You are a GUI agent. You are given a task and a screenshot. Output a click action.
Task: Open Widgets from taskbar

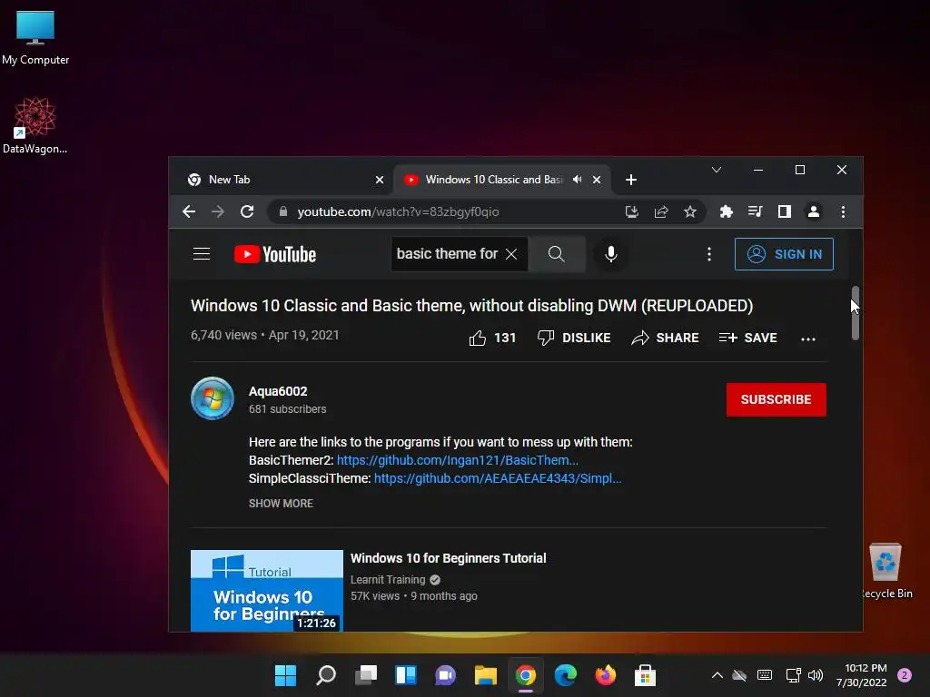click(x=406, y=675)
